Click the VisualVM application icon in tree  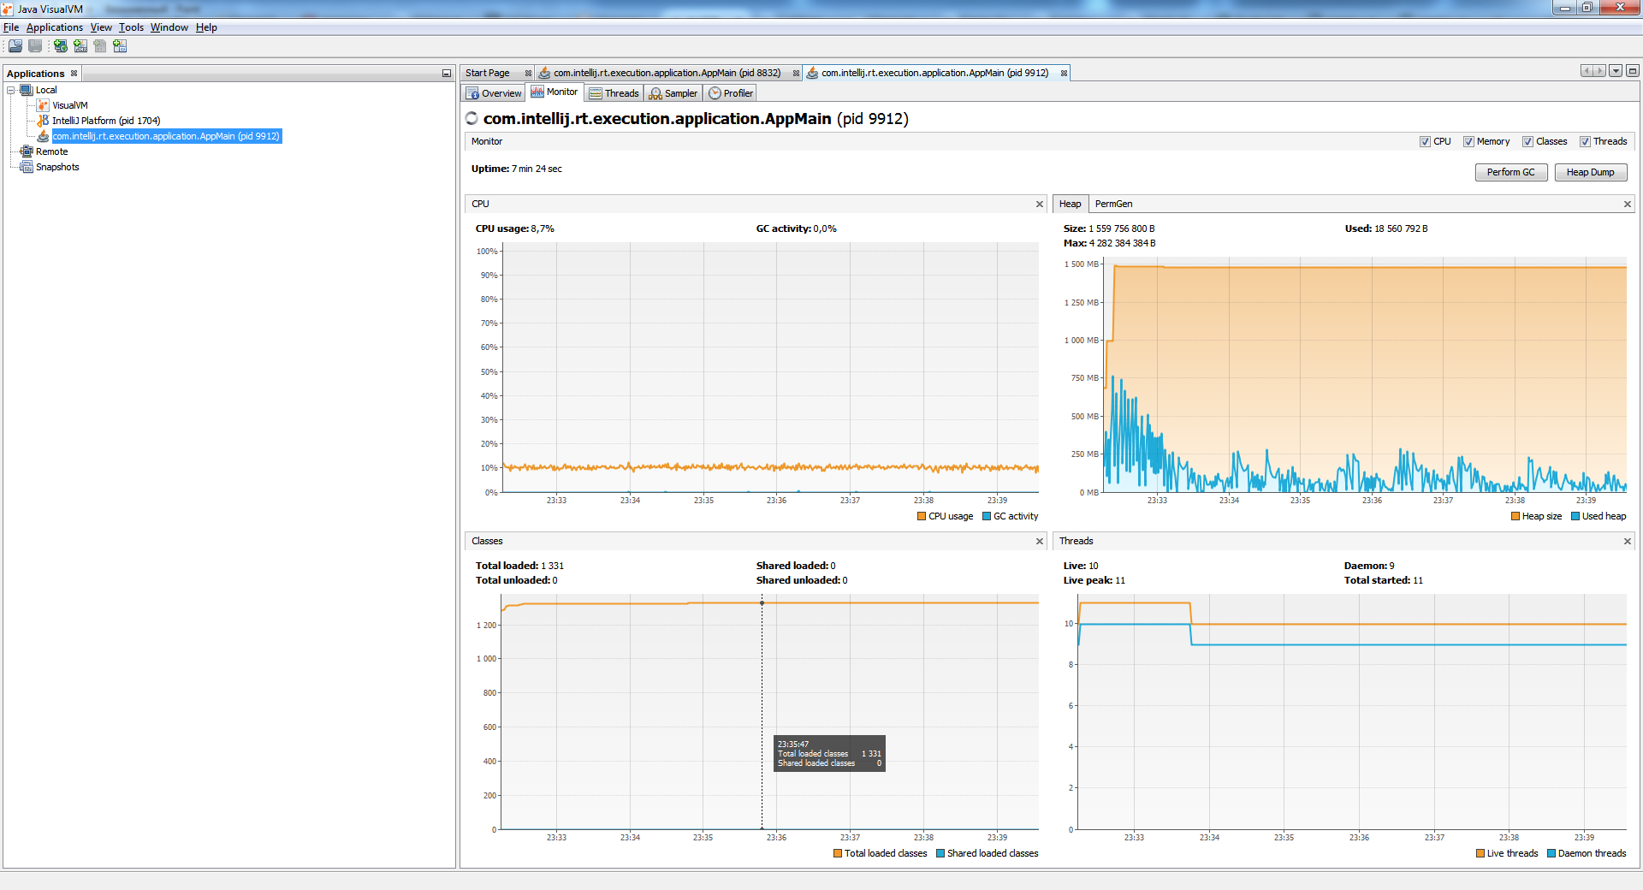(43, 105)
